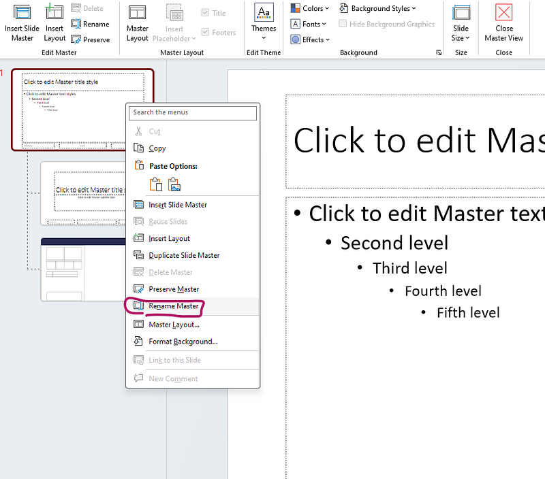Click the Insert Layout menu icon
Screen dimensions: 545x479
139,238
